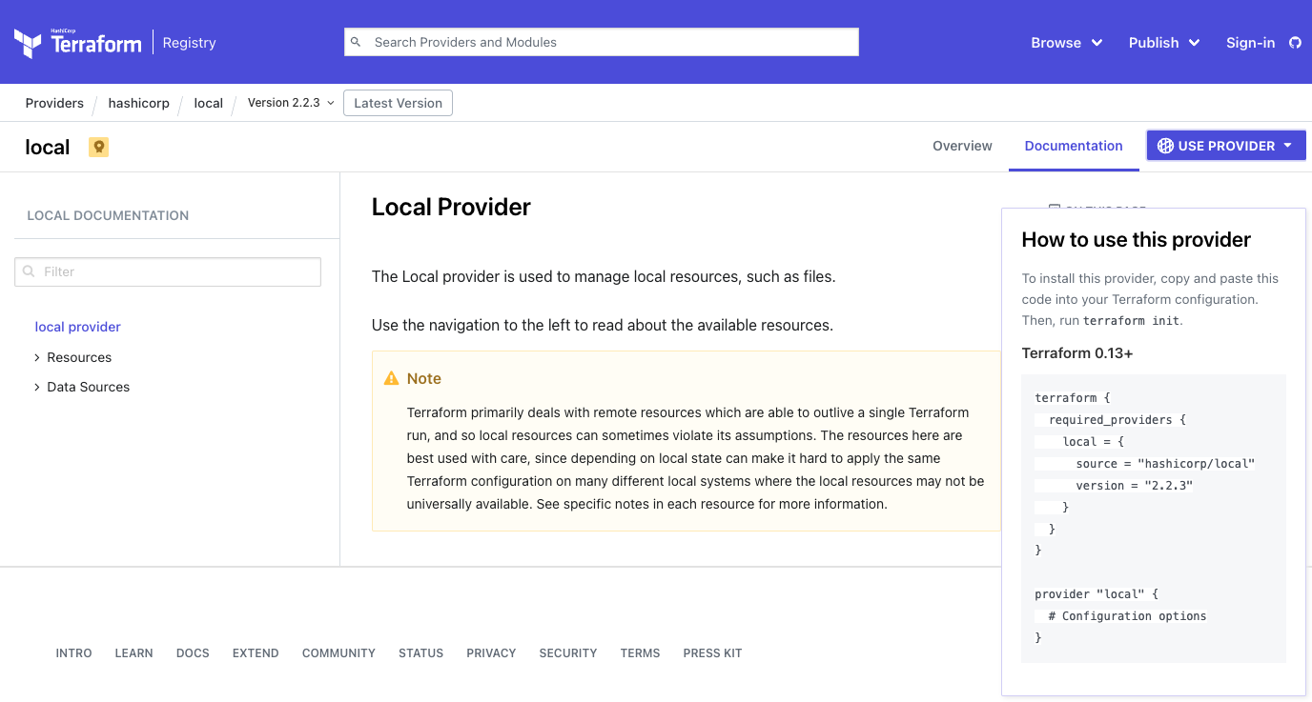Open the PRESS KIT footer link
The image size is (1312, 702).
pos(712,653)
